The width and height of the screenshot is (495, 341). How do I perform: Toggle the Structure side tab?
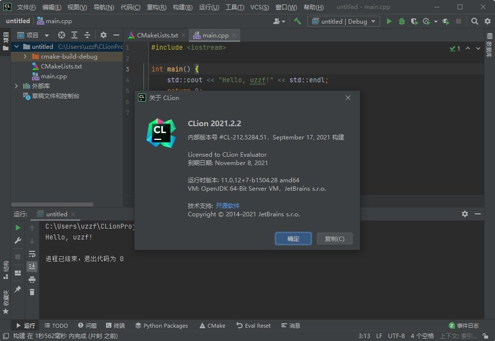point(5,270)
